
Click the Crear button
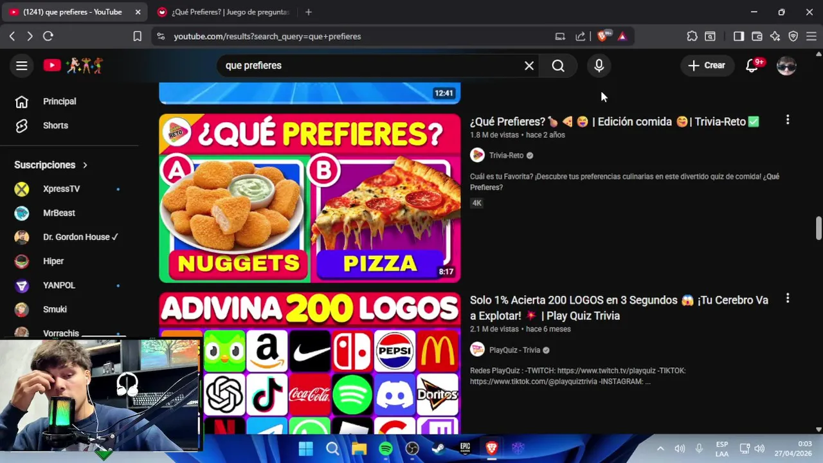[x=707, y=66]
